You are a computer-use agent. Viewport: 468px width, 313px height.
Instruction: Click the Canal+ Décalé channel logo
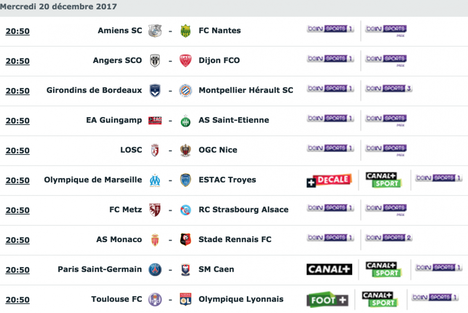329,180
